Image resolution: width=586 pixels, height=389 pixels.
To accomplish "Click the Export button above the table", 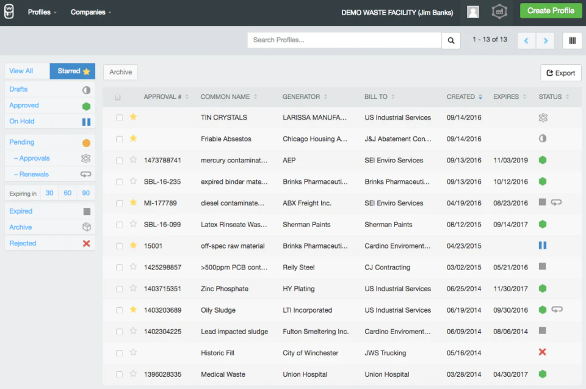I will [560, 72].
